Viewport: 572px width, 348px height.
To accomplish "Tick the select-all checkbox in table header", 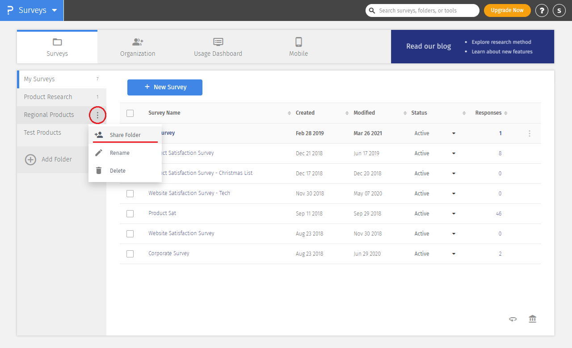I will pyautogui.click(x=130, y=113).
